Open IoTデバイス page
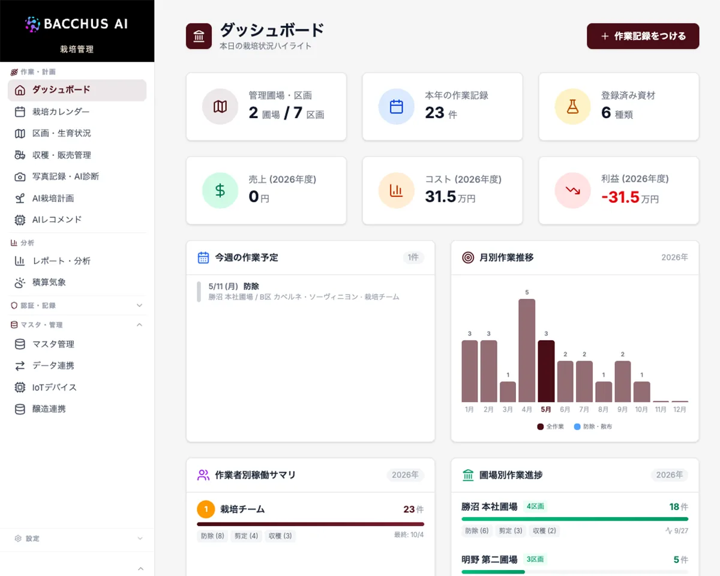The width and height of the screenshot is (720, 576). (77, 387)
